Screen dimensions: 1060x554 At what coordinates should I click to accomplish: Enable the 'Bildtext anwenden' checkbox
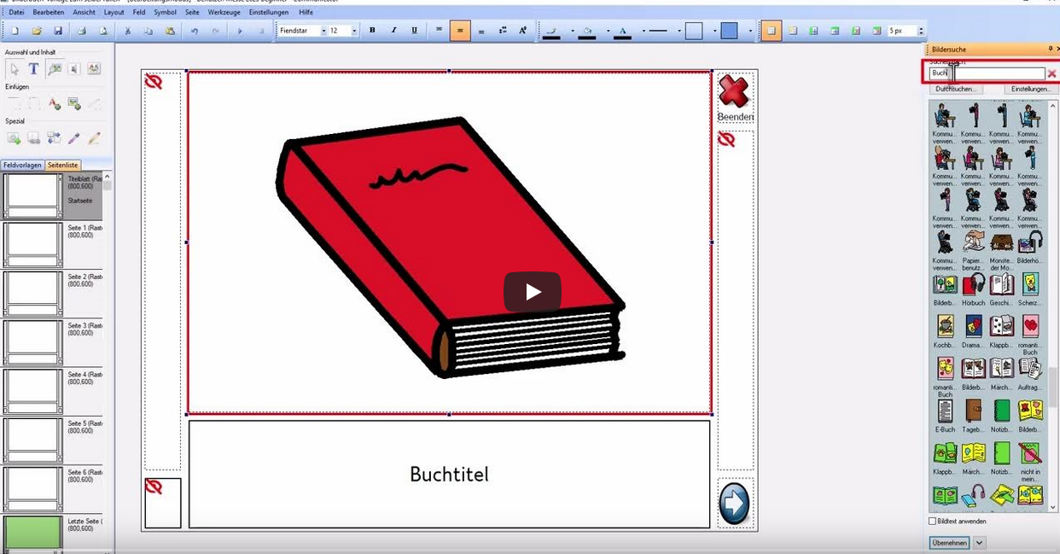click(932, 521)
